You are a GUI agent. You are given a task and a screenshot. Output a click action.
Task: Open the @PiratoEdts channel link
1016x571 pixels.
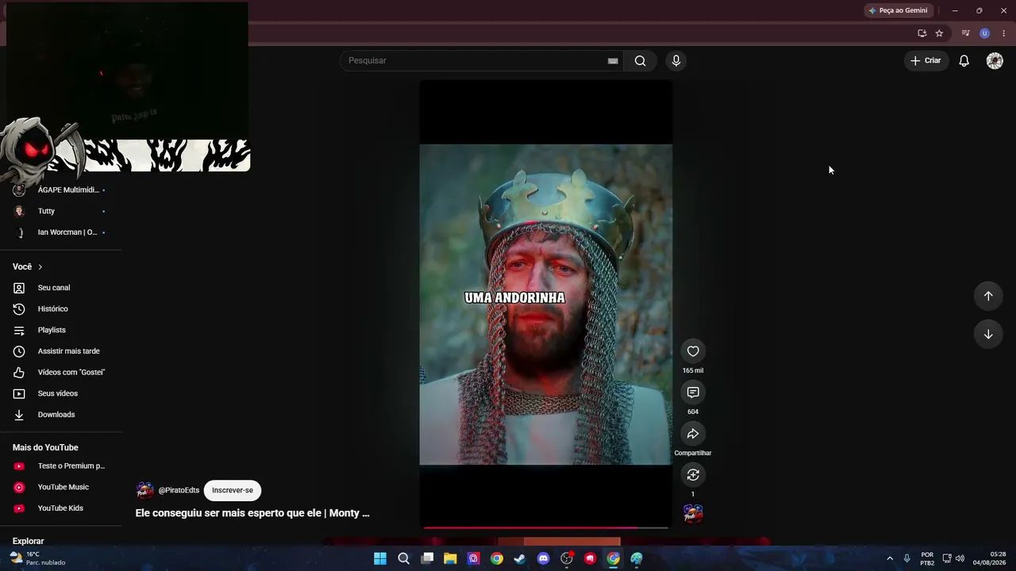tap(179, 491)
